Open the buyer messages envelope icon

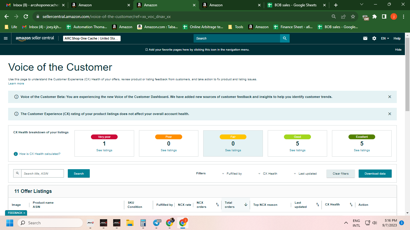365,38
